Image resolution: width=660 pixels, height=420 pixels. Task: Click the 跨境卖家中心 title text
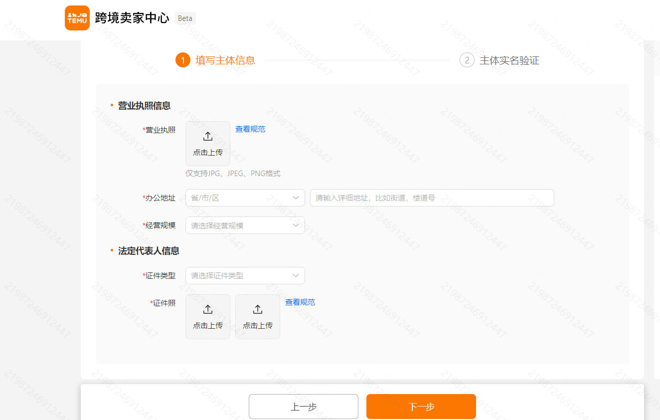132,16
